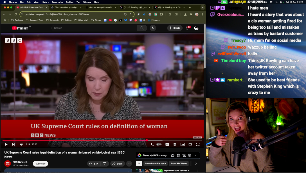Mute the video volume
The image size is (306, 173).
[21, 144]
